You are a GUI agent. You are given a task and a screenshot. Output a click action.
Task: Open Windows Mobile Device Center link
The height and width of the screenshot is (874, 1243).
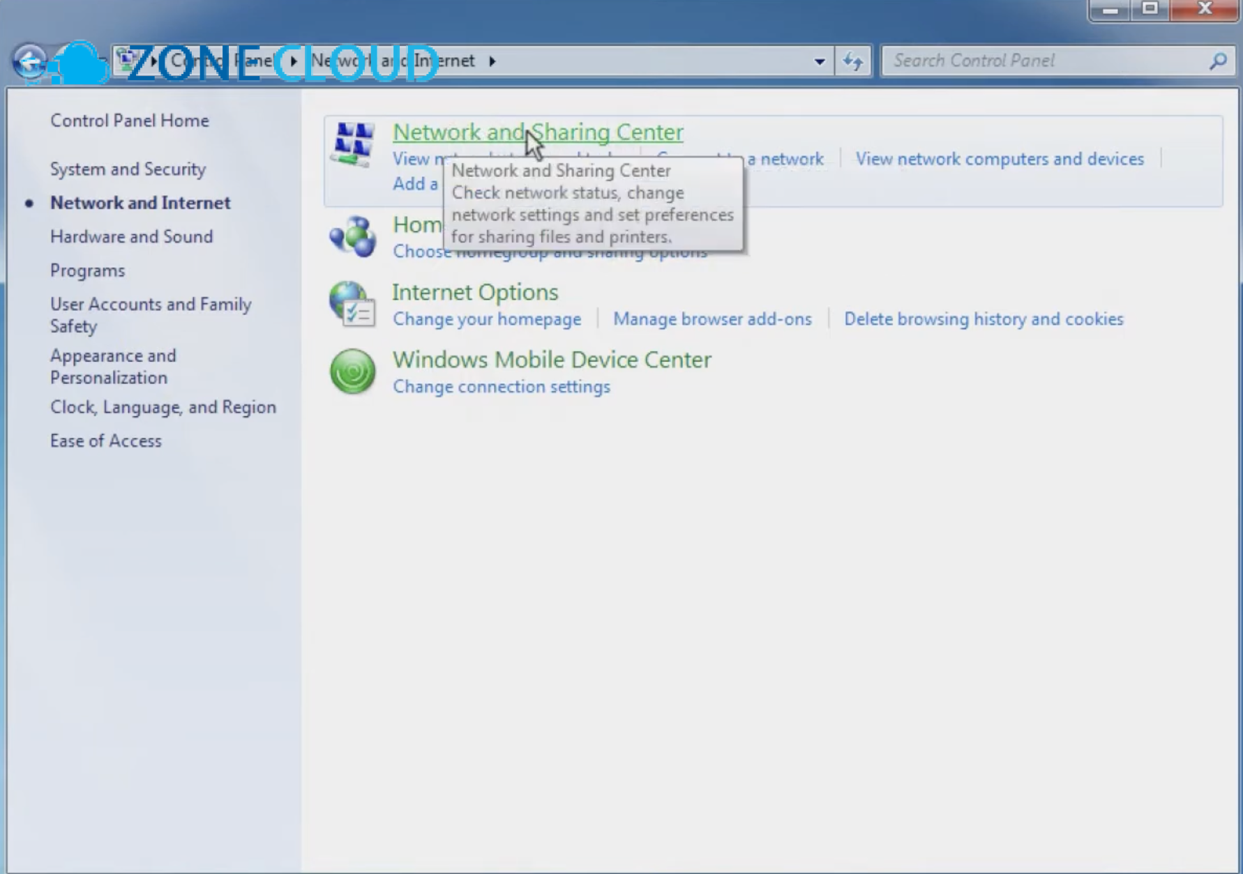click(552, 360)
